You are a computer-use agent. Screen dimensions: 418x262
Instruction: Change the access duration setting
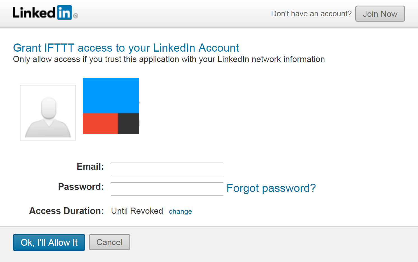pyautogui.click(x=180, y=211)
